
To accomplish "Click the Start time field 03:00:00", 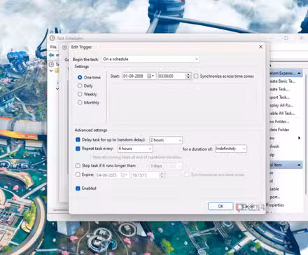I will [x=172, y=76].
